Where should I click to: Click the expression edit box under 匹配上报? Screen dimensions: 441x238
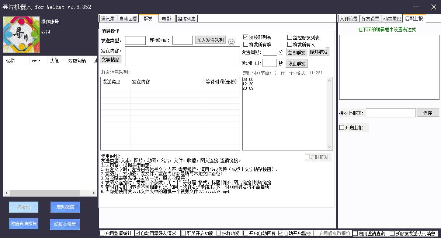pyautogui.click(x=389, y=67)
